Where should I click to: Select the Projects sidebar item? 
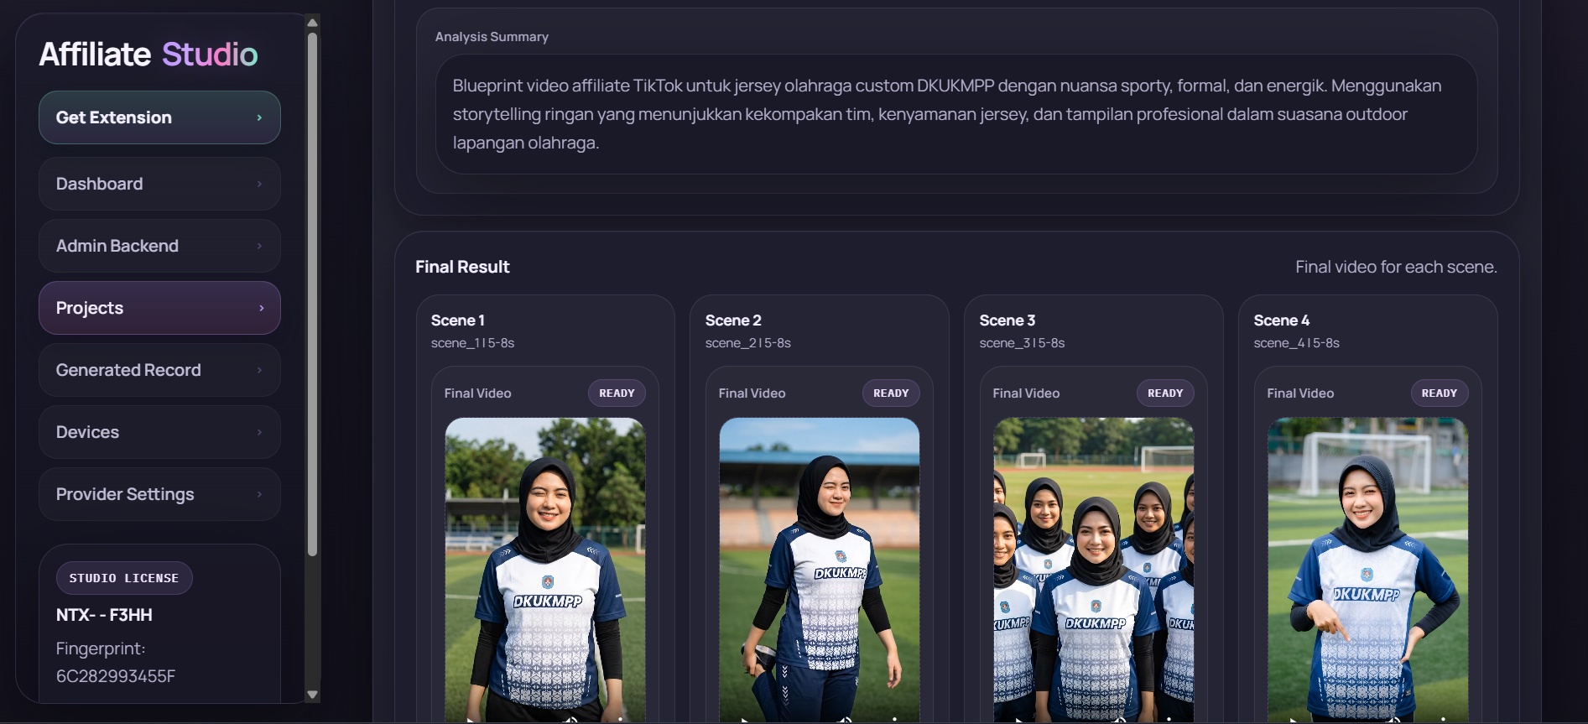(159, 308)
